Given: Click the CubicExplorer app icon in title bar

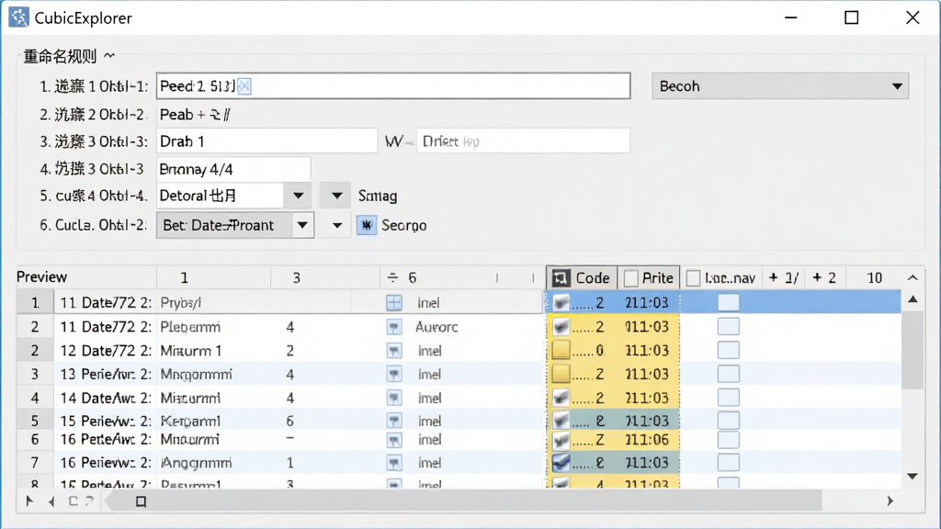Looking at the screenshot, I should pos(18,17).
